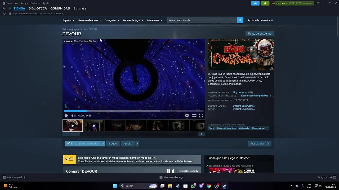Expand the Miscelánea dropdown menu

pyautogui.click(x=155, y=20)
